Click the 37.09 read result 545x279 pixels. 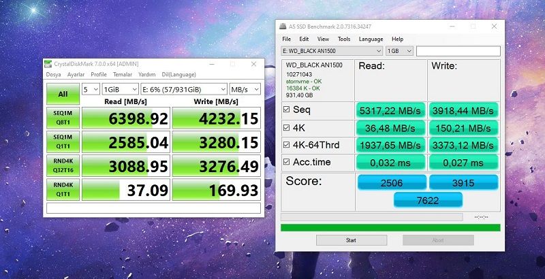[x=126, y=189]
